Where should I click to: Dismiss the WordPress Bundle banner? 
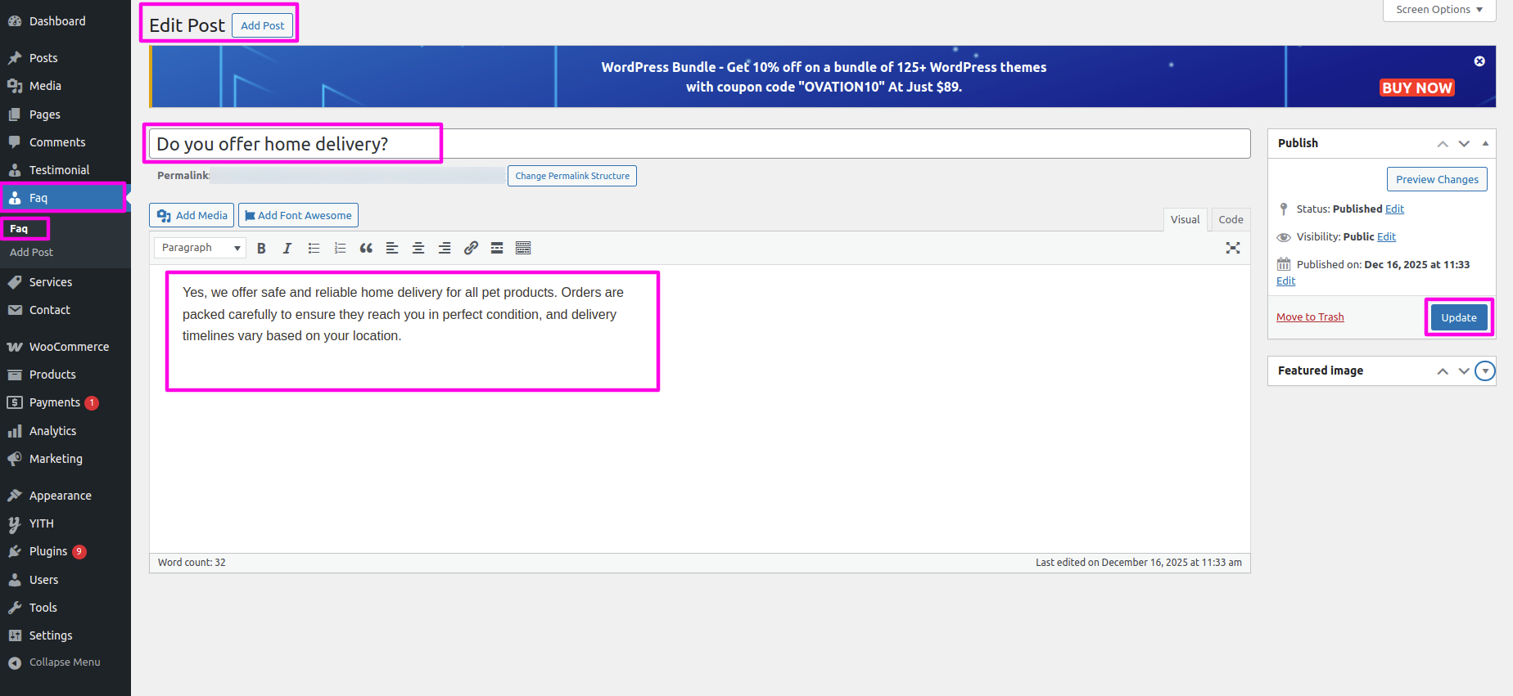(x=1479, y=61)
